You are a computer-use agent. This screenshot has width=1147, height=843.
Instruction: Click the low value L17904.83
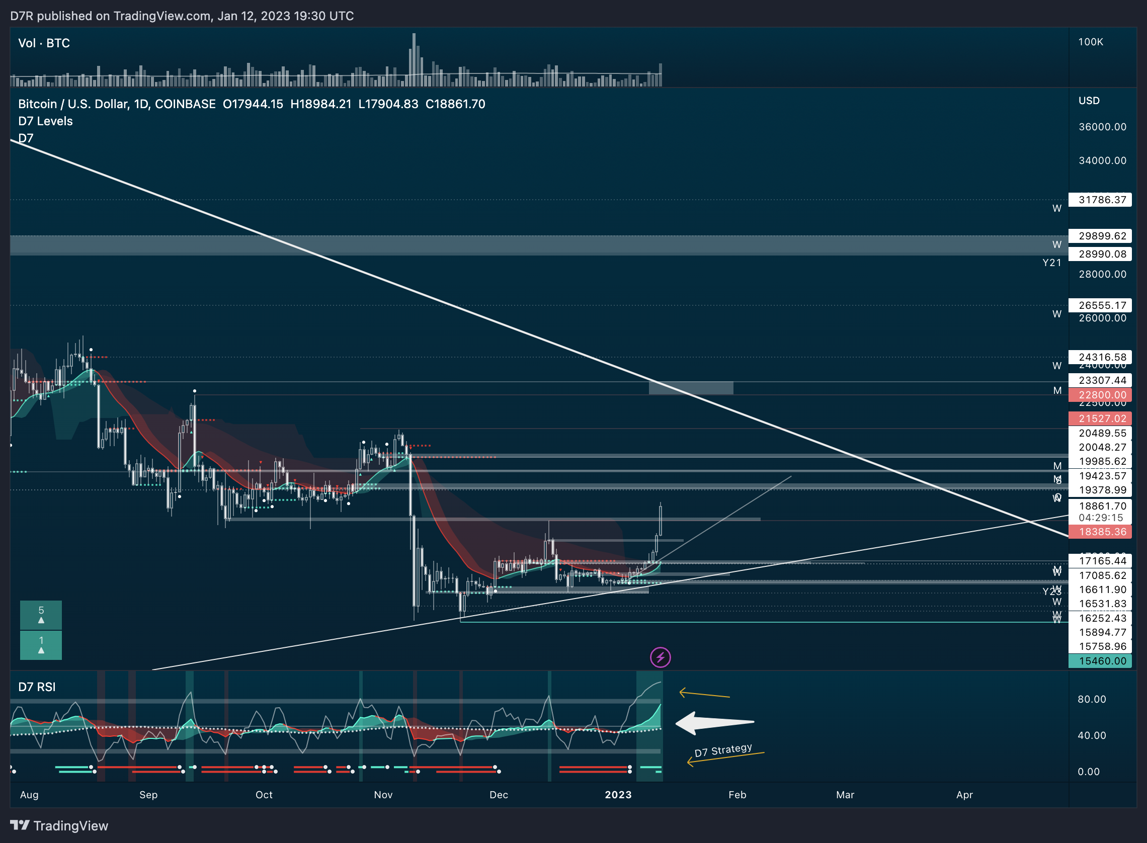(388, 104)
